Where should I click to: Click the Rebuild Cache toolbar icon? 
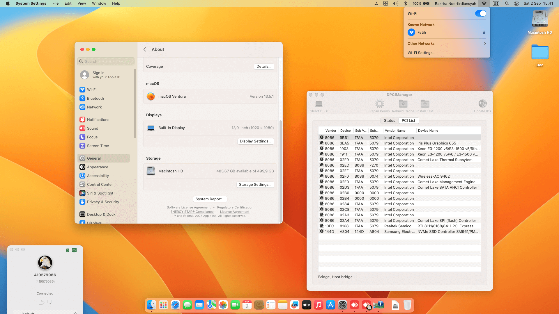click(x=403, y=104)
